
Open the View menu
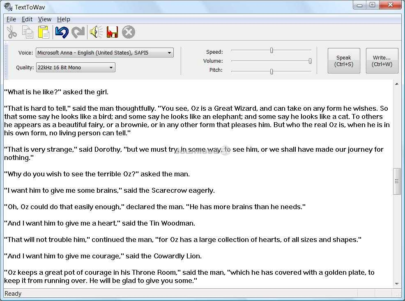45,19
